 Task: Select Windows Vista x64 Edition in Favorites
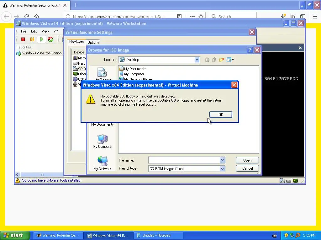tap(40, 53)
